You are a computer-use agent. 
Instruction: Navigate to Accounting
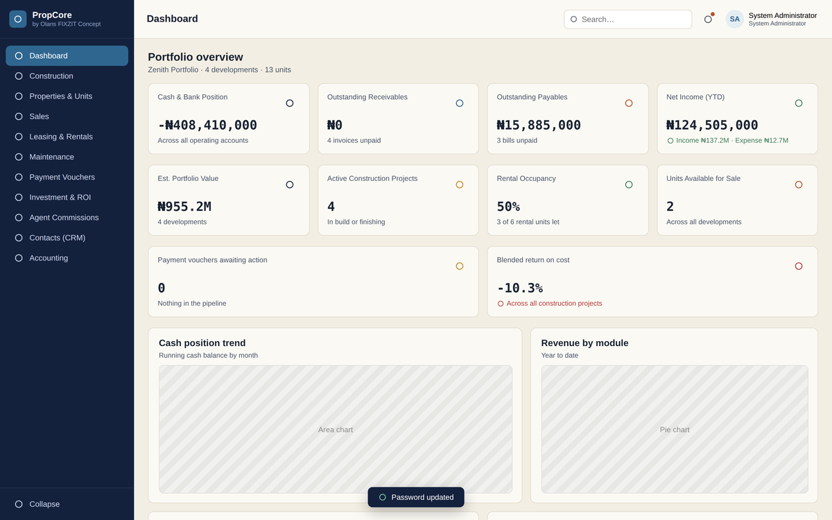tap(67, 258)
